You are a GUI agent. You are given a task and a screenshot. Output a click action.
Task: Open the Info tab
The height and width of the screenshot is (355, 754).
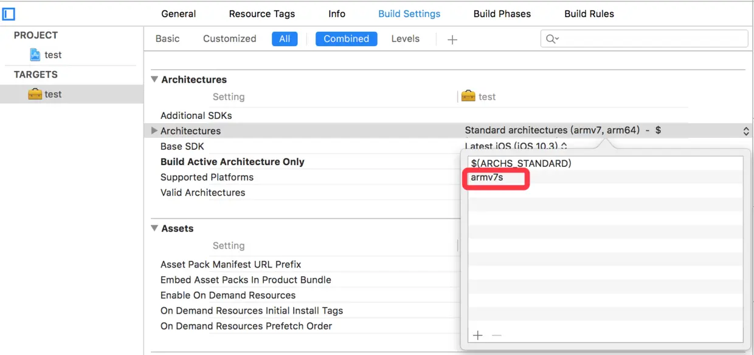click(x=337, y=14)
